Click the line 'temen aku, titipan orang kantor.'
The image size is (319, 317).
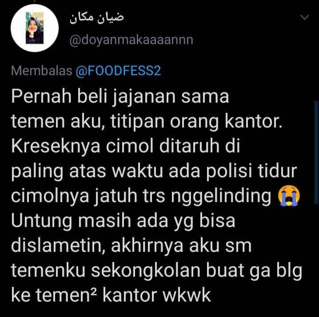pos(147,122)
